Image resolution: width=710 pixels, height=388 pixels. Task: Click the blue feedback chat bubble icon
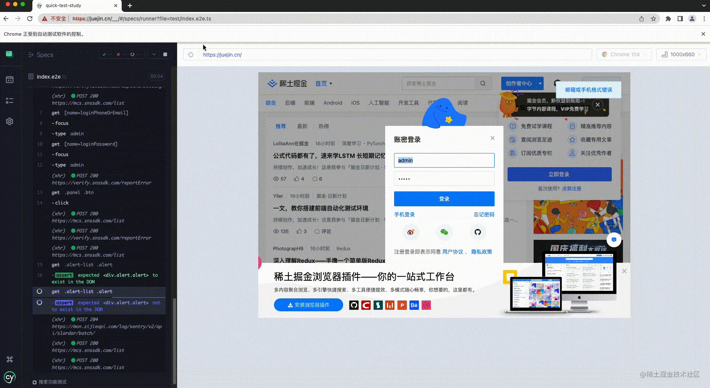tap(614, 240)
